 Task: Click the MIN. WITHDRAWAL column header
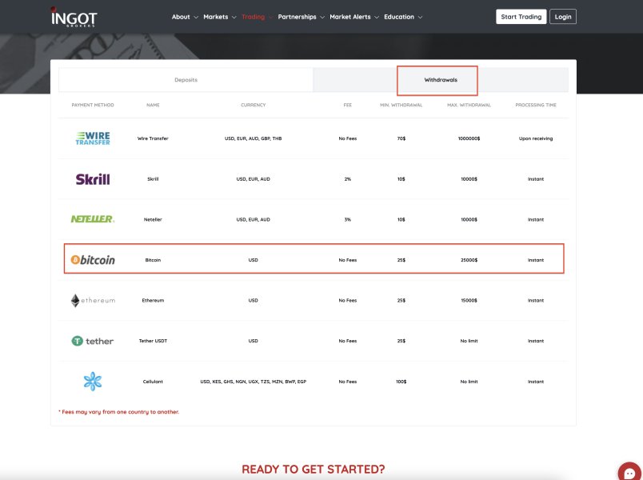(x=401, y=105)
